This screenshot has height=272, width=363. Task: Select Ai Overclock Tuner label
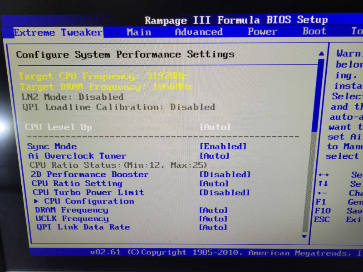77,155
